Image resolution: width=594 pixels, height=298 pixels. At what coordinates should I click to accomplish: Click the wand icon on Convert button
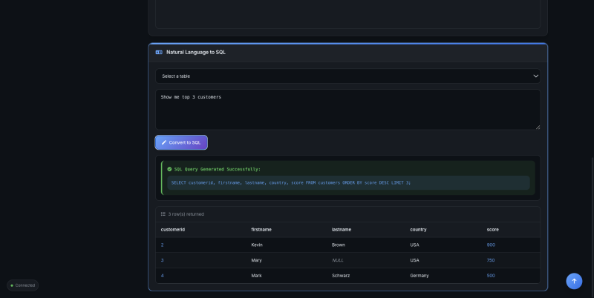(164, 142)
